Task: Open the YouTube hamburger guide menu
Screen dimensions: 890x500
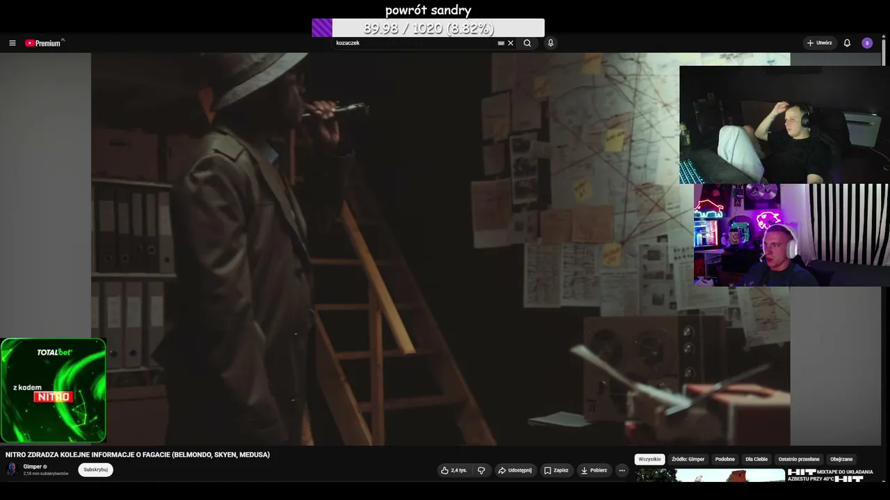Action: (13, 43)
